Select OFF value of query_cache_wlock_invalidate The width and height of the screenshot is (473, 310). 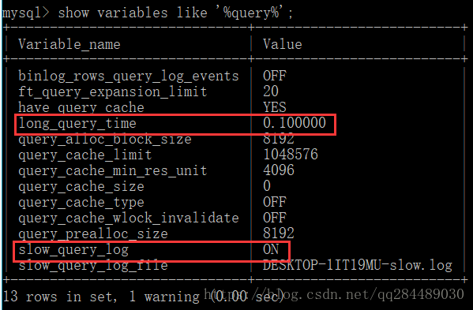275,218
